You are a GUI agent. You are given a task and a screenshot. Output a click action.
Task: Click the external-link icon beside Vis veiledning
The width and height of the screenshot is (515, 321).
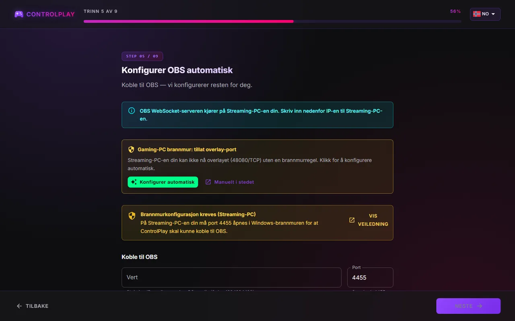click(x=352, y=220)
